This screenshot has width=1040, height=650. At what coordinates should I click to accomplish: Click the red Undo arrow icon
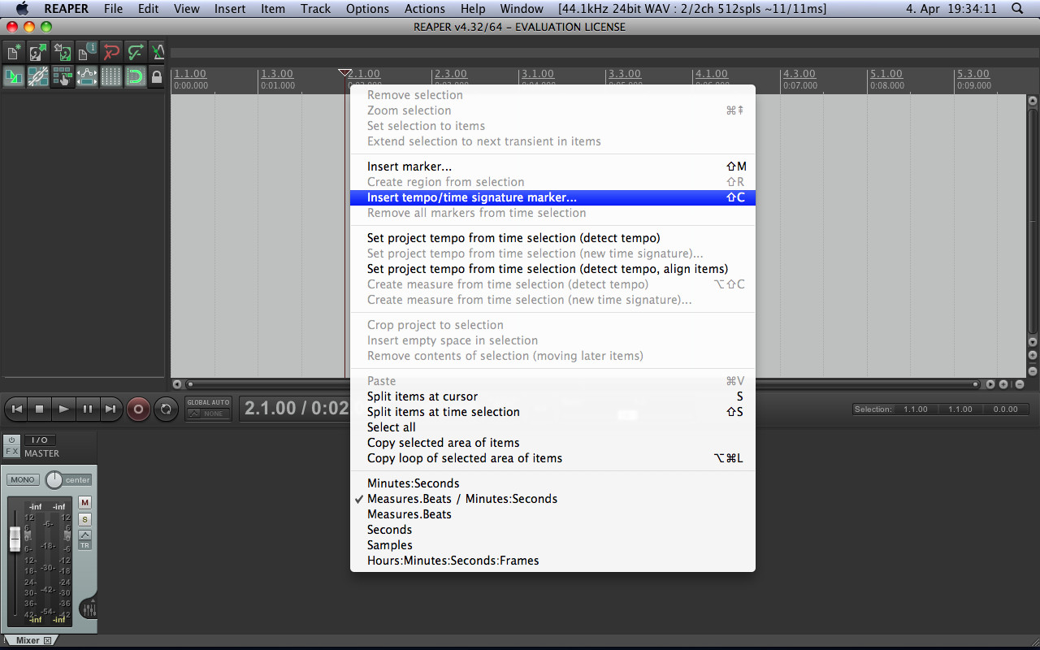point(111,53)
